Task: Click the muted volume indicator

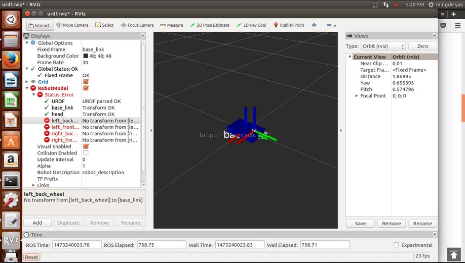Action: pos(397,5)
